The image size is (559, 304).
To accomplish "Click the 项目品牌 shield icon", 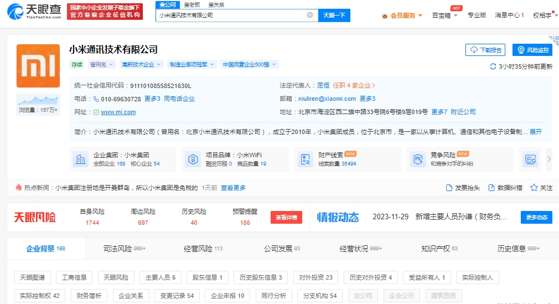I will coord(193,159).
